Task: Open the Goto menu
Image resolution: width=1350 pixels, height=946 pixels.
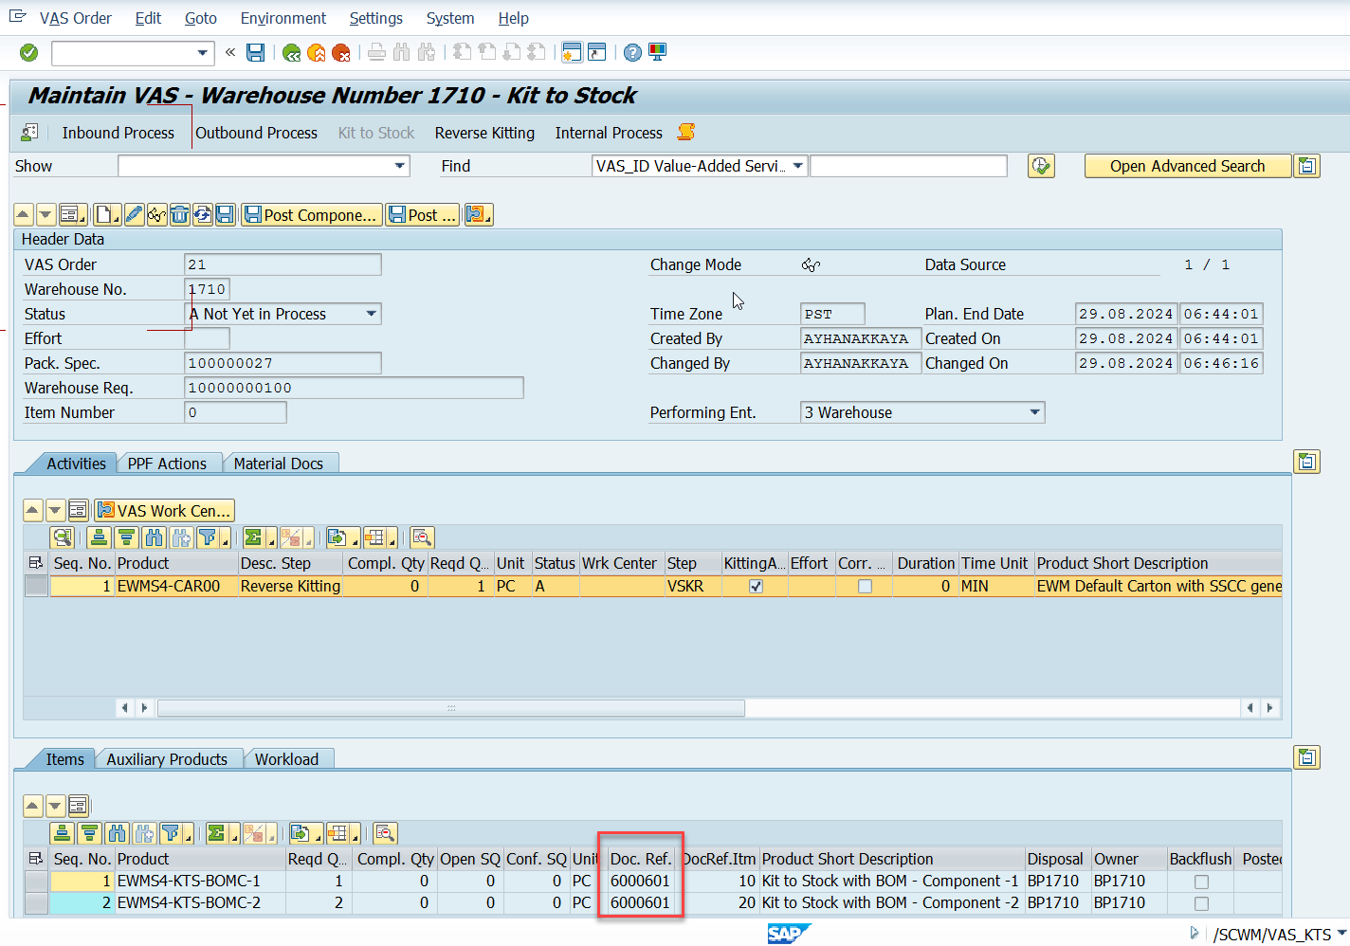Action: coord(201,18)
